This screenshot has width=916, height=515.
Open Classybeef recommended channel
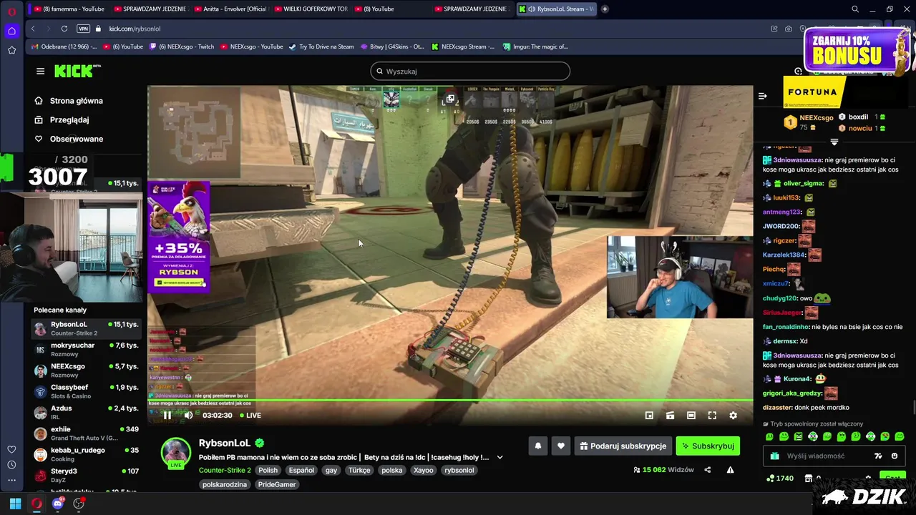86,391
